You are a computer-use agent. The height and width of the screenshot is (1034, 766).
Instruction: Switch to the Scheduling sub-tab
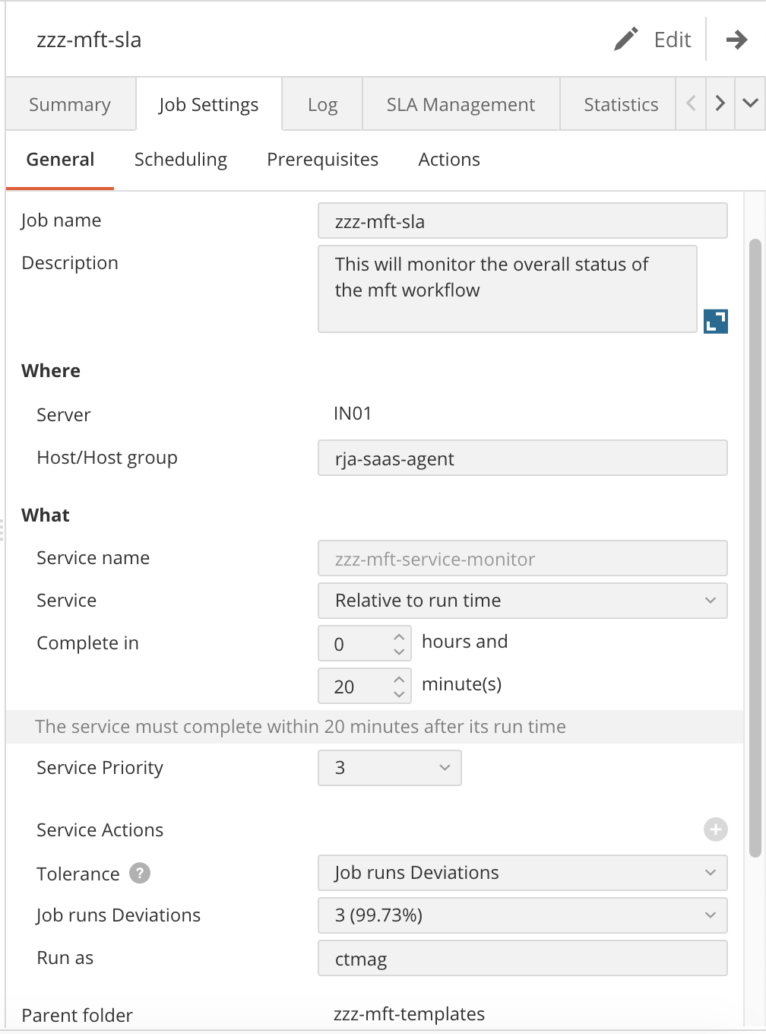[x=181, y=160]
